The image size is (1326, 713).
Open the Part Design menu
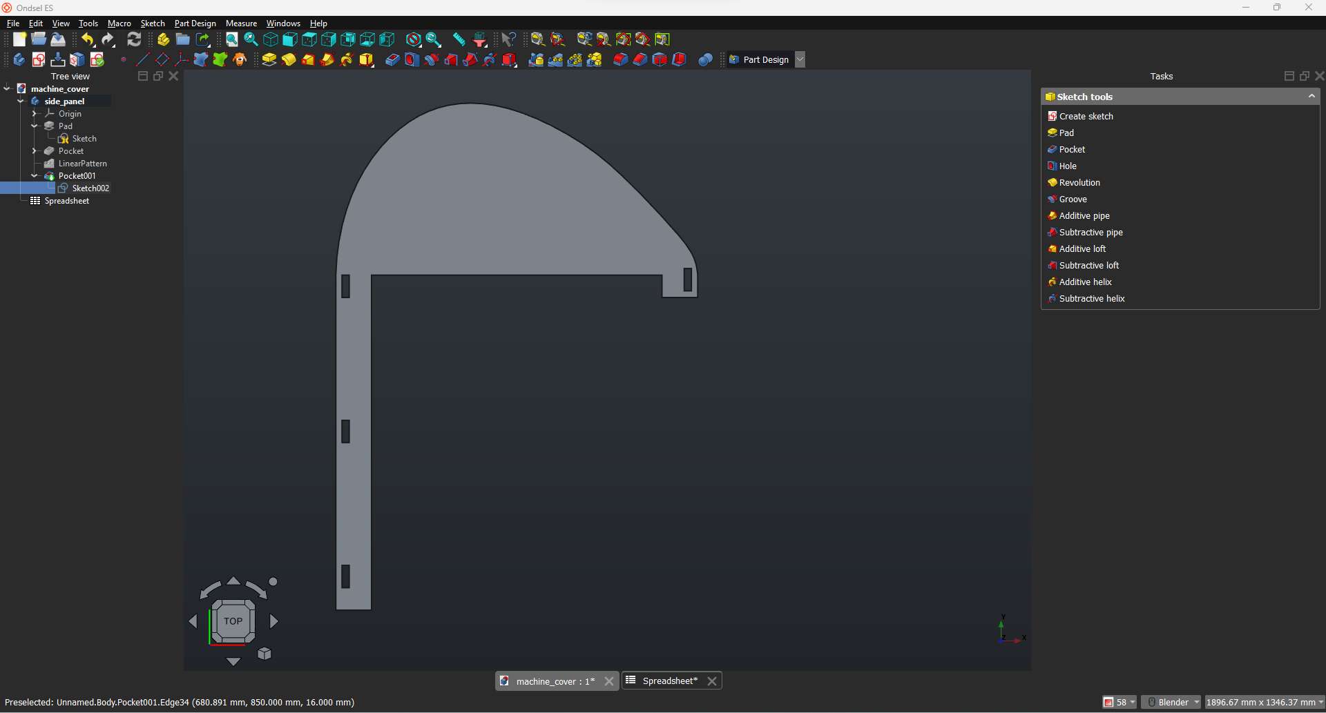click(195, 23)
